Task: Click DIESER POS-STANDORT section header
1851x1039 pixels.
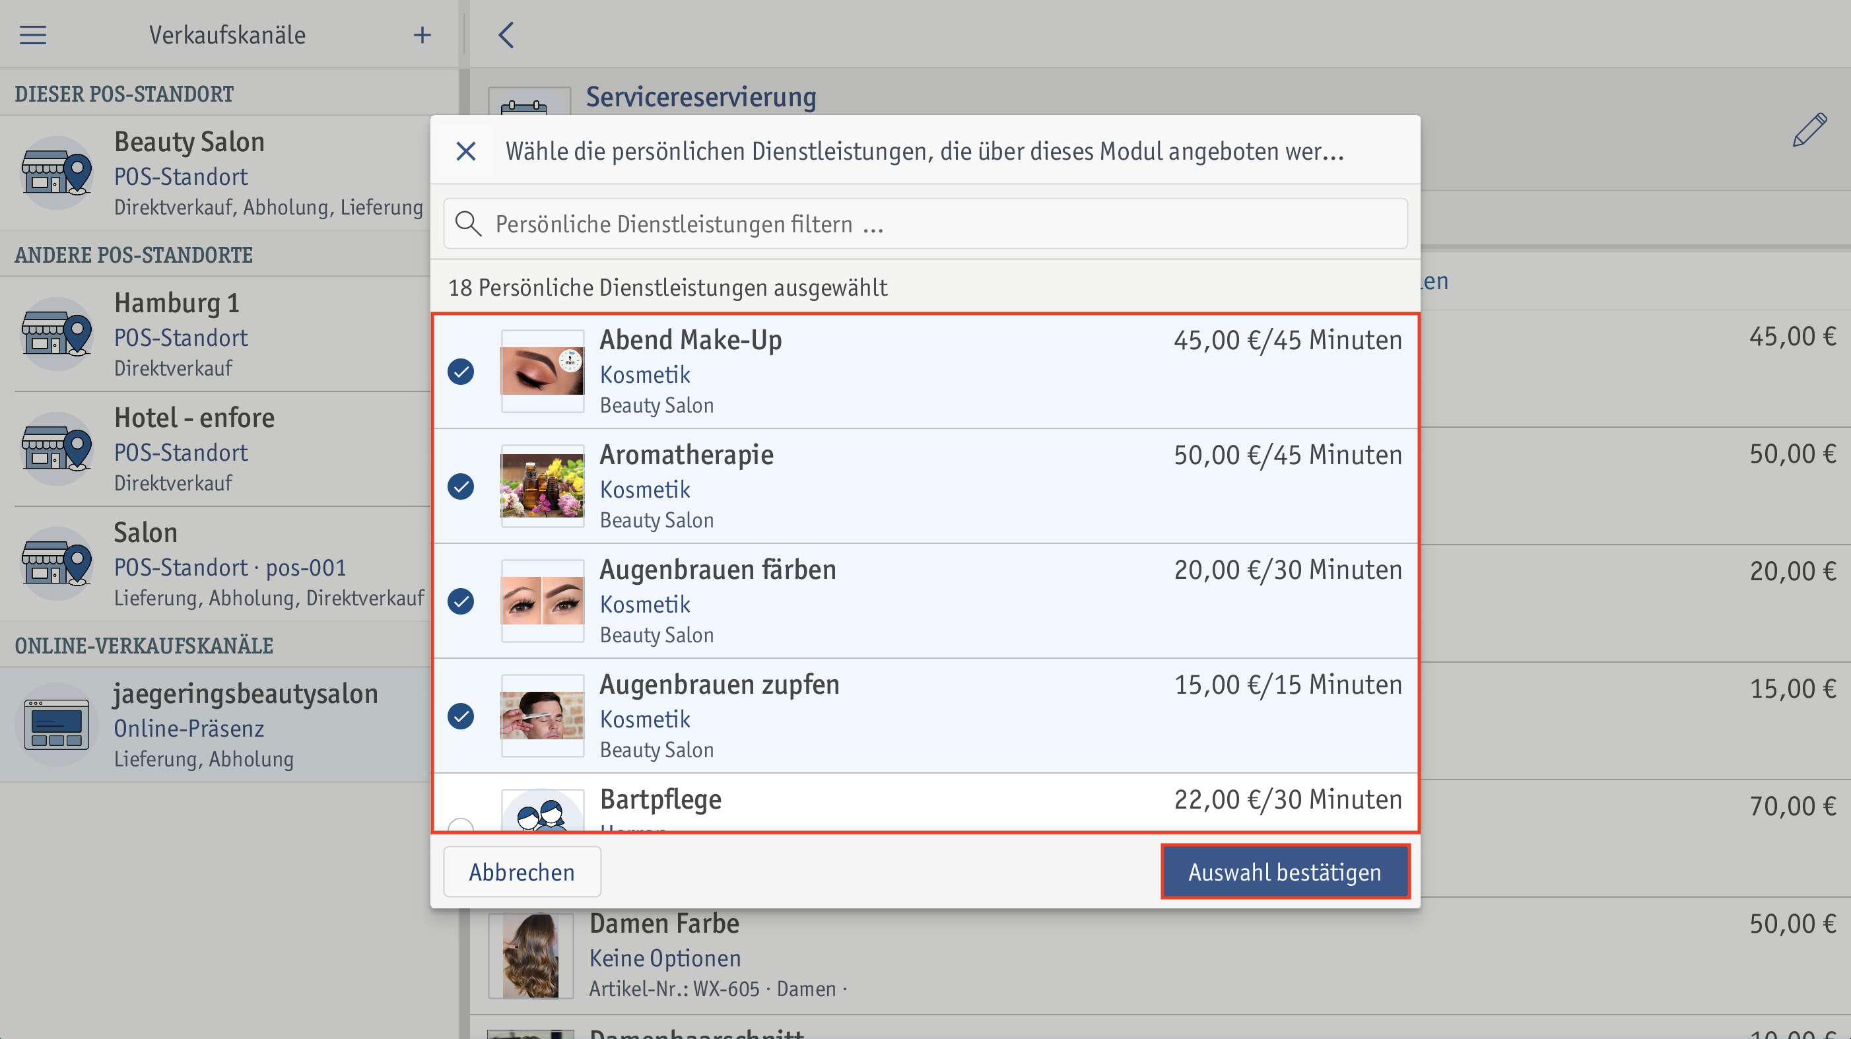Action: (x=124, y=94)
